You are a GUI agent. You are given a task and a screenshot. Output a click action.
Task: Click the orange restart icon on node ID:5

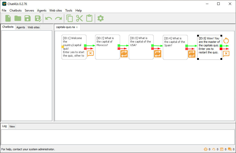[x=226, y=41]
